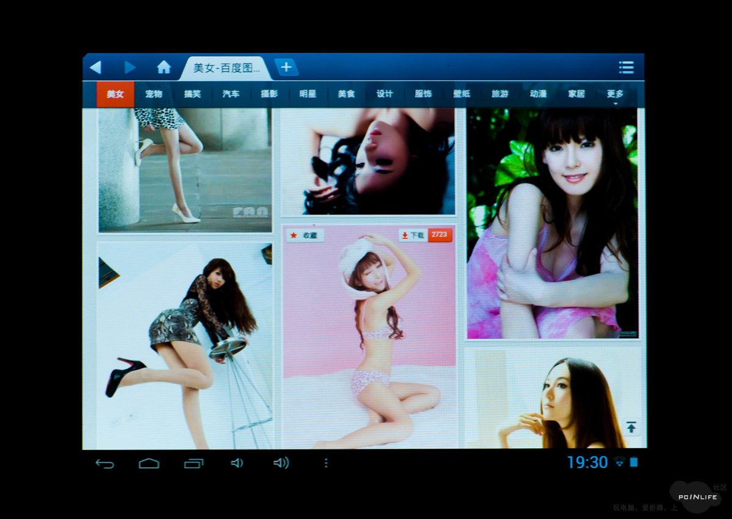This screenshot has height=519, width=732.
Task: Open the 明星 category
Action: pyautogui.click(x=307, y=94)
